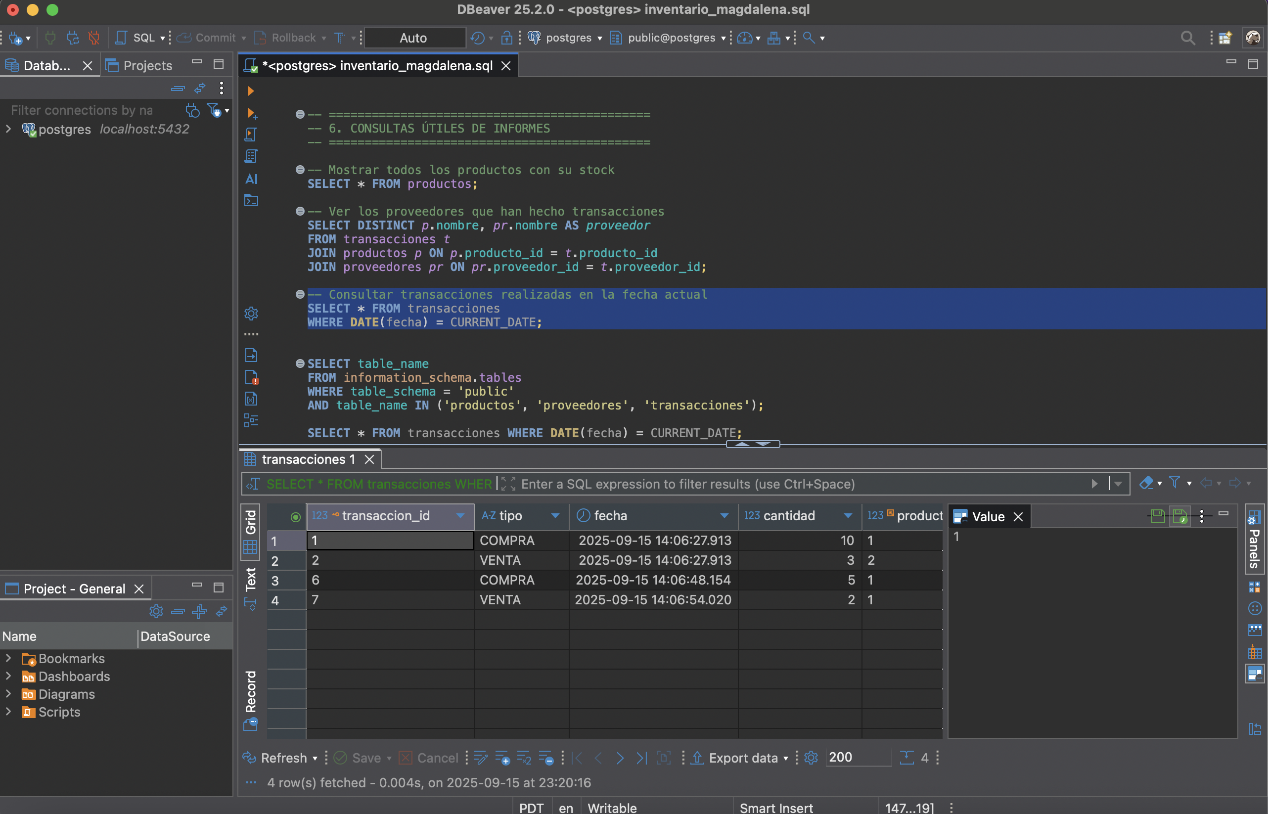1268x814 pixels.
Task: Expand the Diagrams folder
Action: (8, 693)
